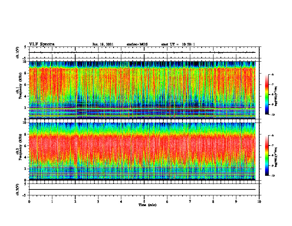Click the ch.1 color bar log(PSD) units label

(277, 96)
